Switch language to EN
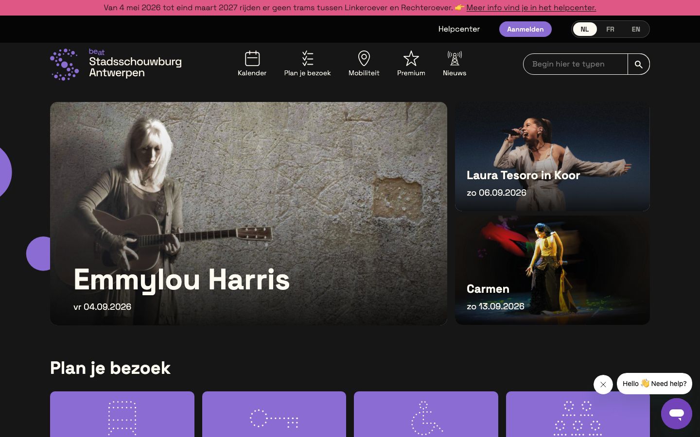 point(636,29)
